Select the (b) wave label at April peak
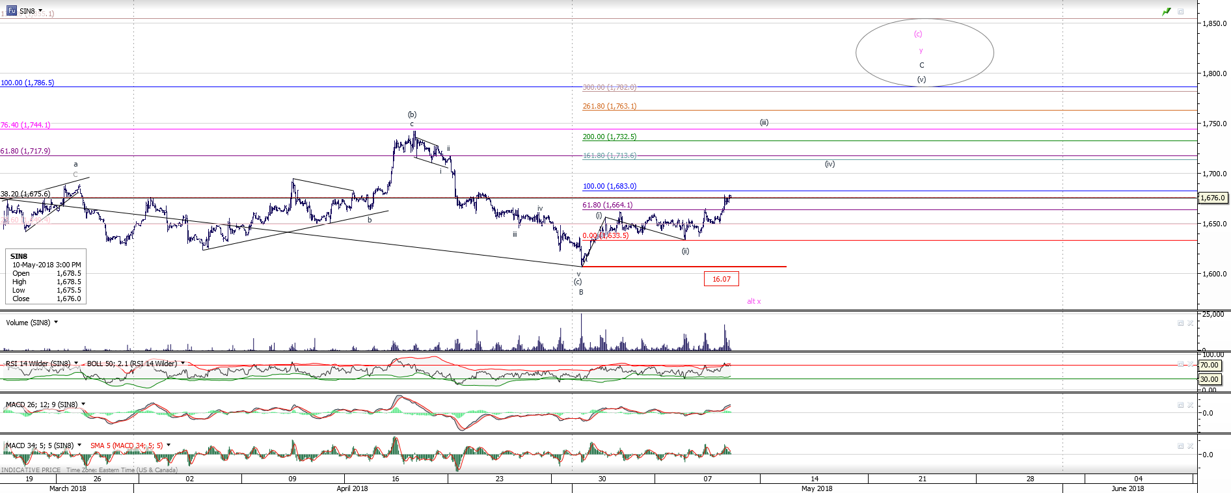1231x493 pixels. [412, 114]
